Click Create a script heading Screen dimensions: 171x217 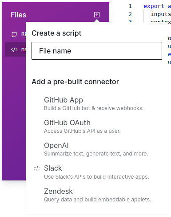56,33
